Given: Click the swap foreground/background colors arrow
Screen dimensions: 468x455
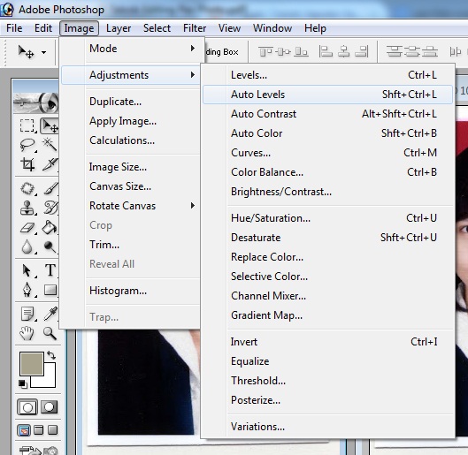Looking at the screenshot, I should click(x=51, y=355).
